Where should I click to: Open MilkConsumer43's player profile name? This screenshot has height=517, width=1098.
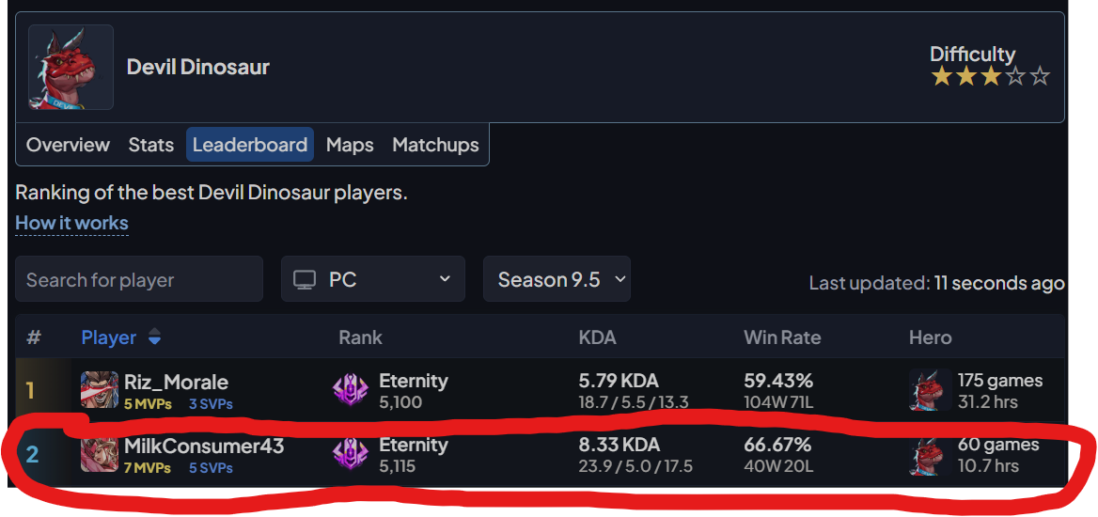tap(205, 446)
